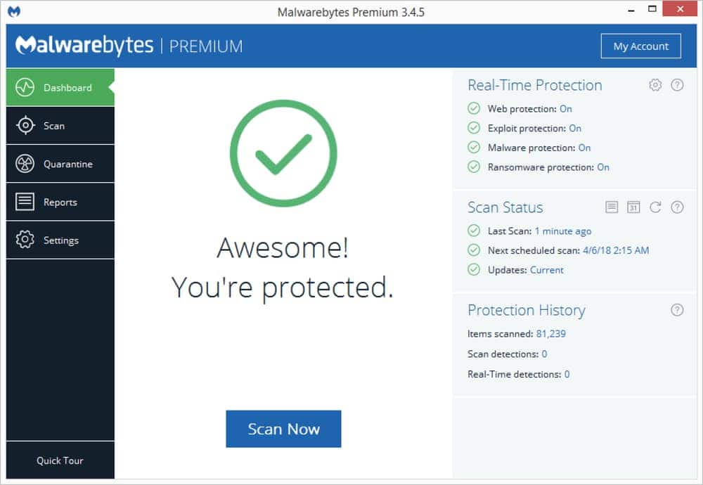Toggle Ransomware protection On link
Screen dimensions: 703x485
coord(603,167)
